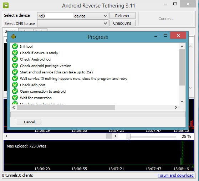Click the 13:08:16 label on upload graph
Image resolution: width=199 pixels, height=181 pixels.
(x=181, y=169)
